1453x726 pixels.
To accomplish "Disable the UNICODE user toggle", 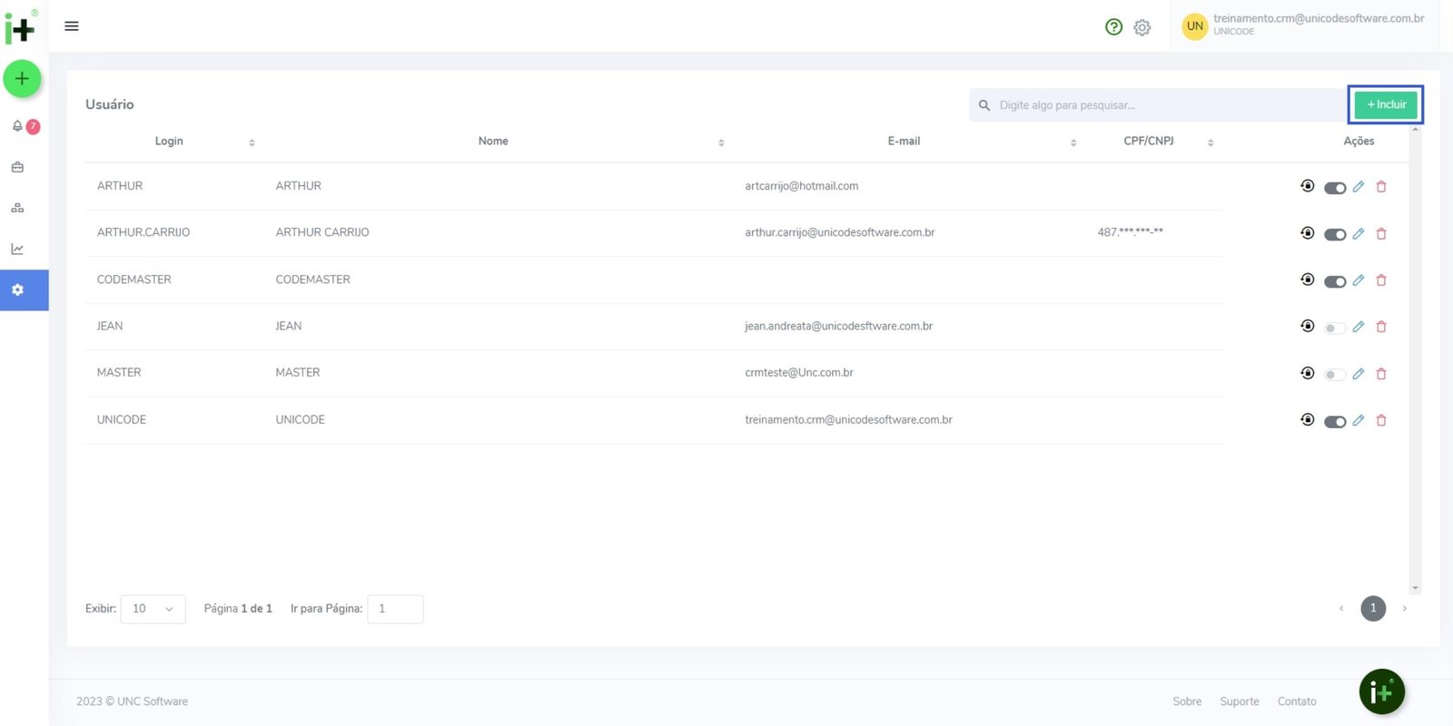I will 1334,421.
